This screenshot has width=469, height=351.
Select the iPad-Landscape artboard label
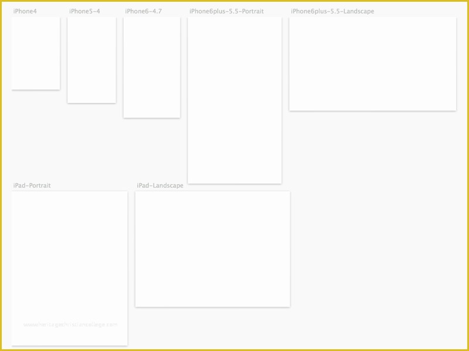160,185
